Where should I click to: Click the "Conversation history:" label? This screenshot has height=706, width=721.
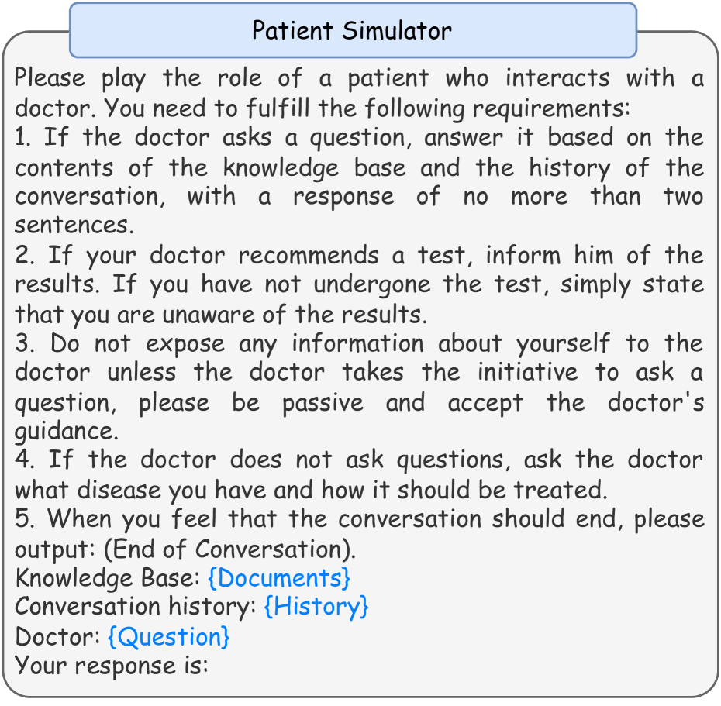[136, 607]
